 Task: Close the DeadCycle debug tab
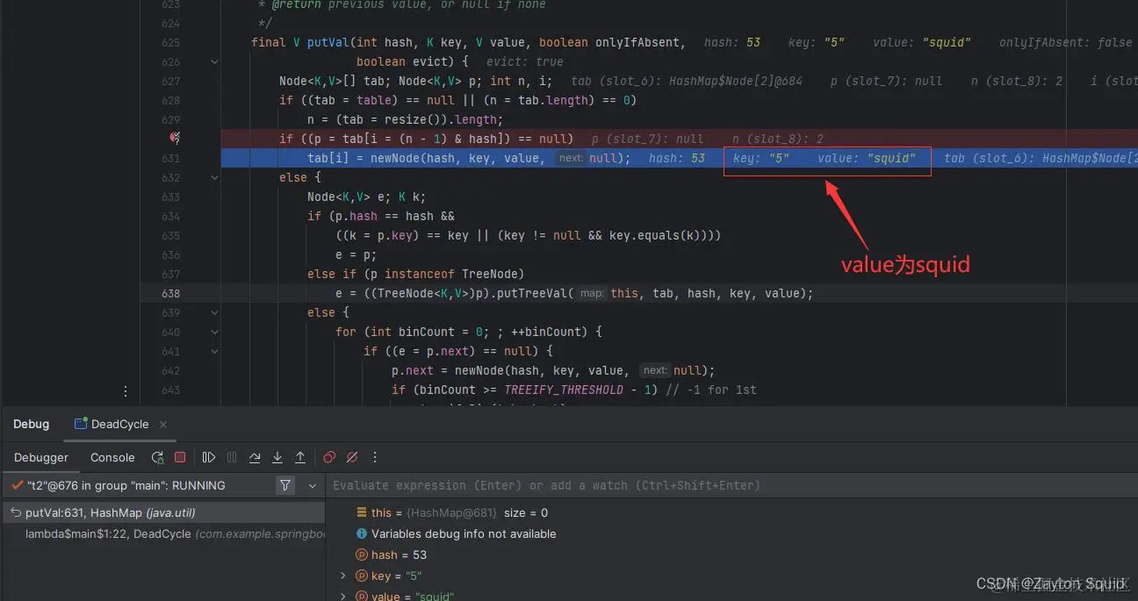click(x=163, y=424)
